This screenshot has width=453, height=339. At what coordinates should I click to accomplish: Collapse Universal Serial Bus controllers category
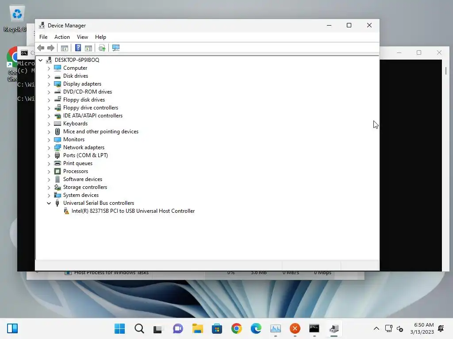pos(49,203)
